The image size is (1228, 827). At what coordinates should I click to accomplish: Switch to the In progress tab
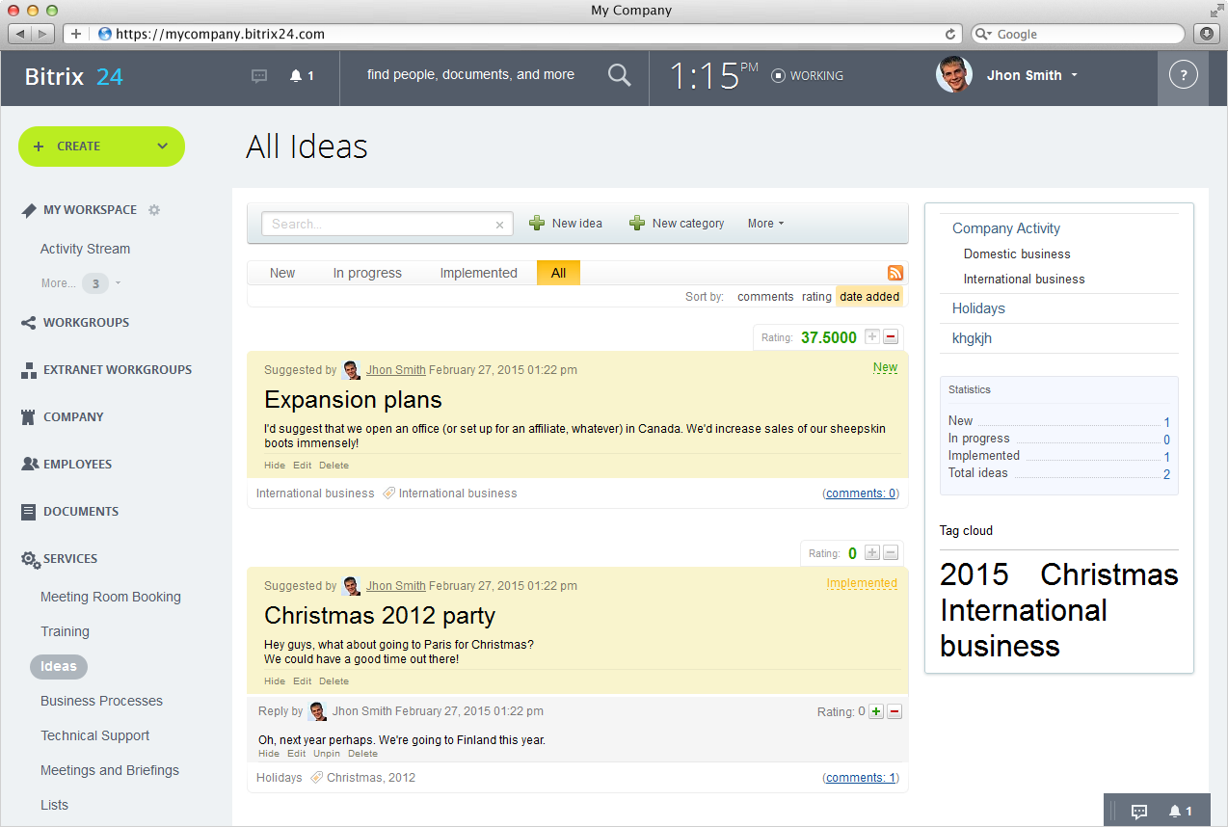click(x=367, y=274)
